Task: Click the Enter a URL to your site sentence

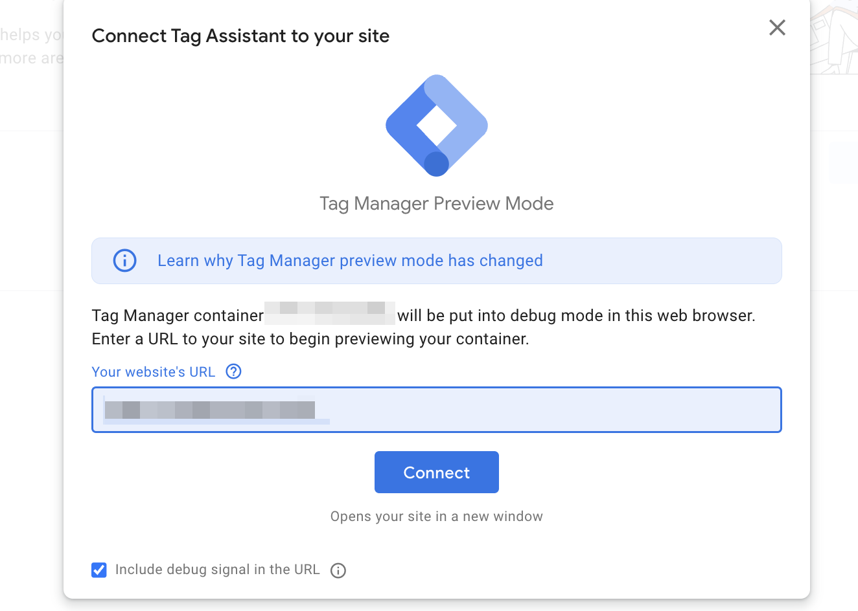Action: (310, 339)
